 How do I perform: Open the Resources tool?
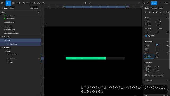click(34, 3)
